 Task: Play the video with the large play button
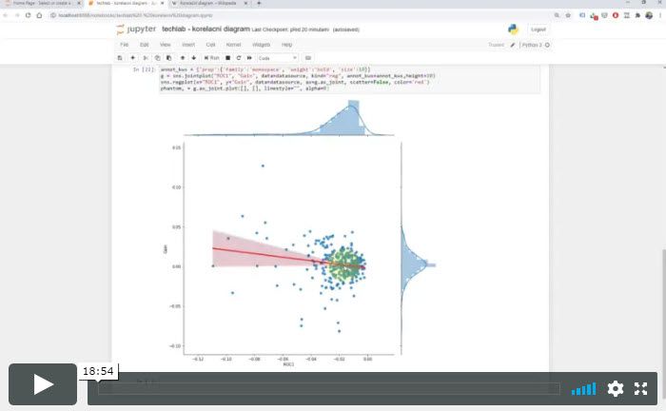click(43, 384)
